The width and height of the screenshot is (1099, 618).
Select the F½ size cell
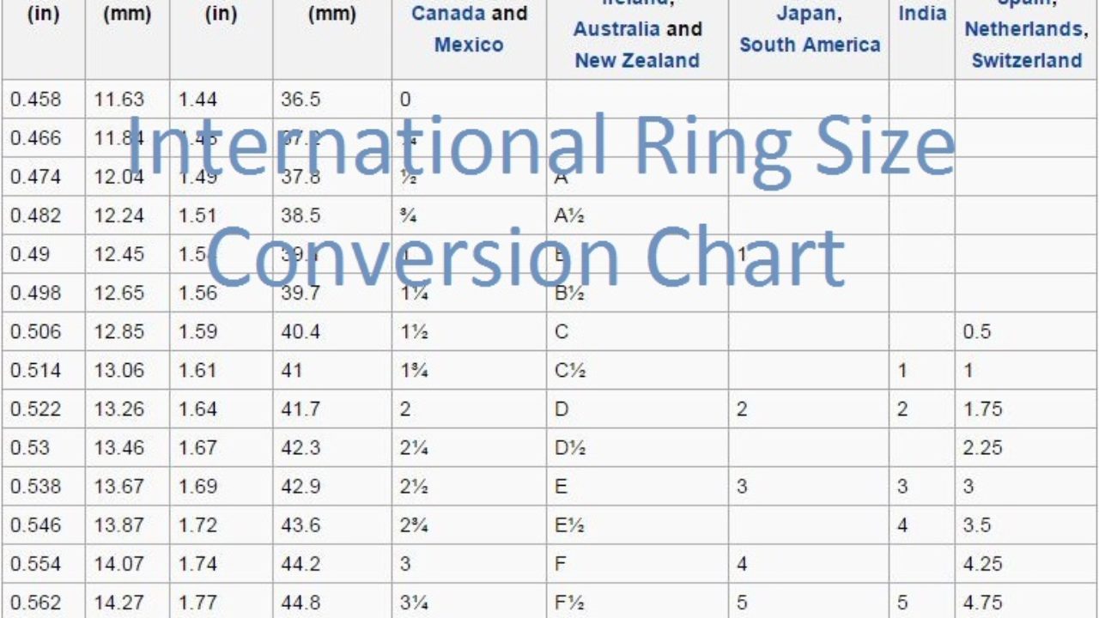[x=637, y=601]
